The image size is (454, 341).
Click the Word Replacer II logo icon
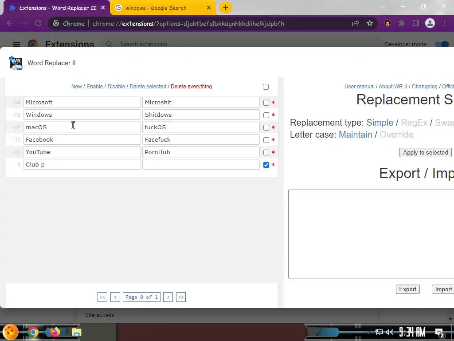tap(16, 63)
